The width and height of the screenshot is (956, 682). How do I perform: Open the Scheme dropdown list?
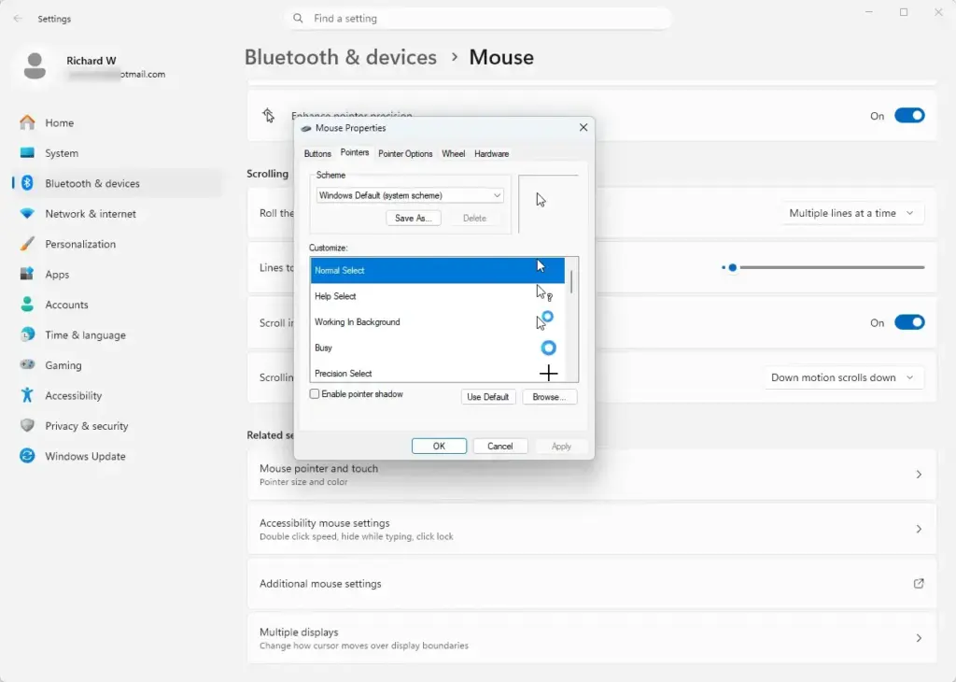point(410,195)
